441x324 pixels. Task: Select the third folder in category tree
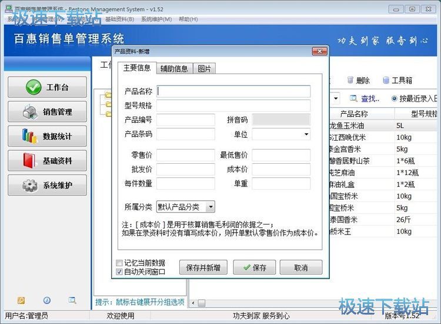coord(108,114)
